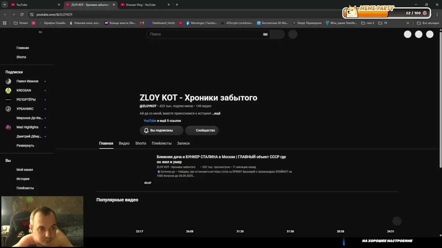
Task: Go to Главная in left sidebar
Action: click(x=23, y=48)
